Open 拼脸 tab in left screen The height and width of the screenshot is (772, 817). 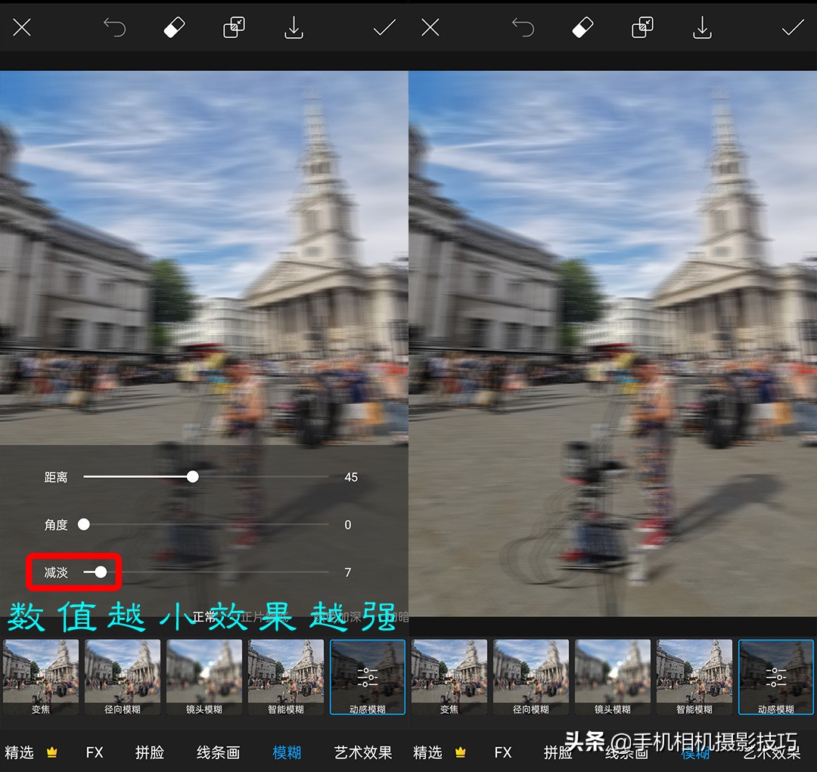tap(150, 752)
